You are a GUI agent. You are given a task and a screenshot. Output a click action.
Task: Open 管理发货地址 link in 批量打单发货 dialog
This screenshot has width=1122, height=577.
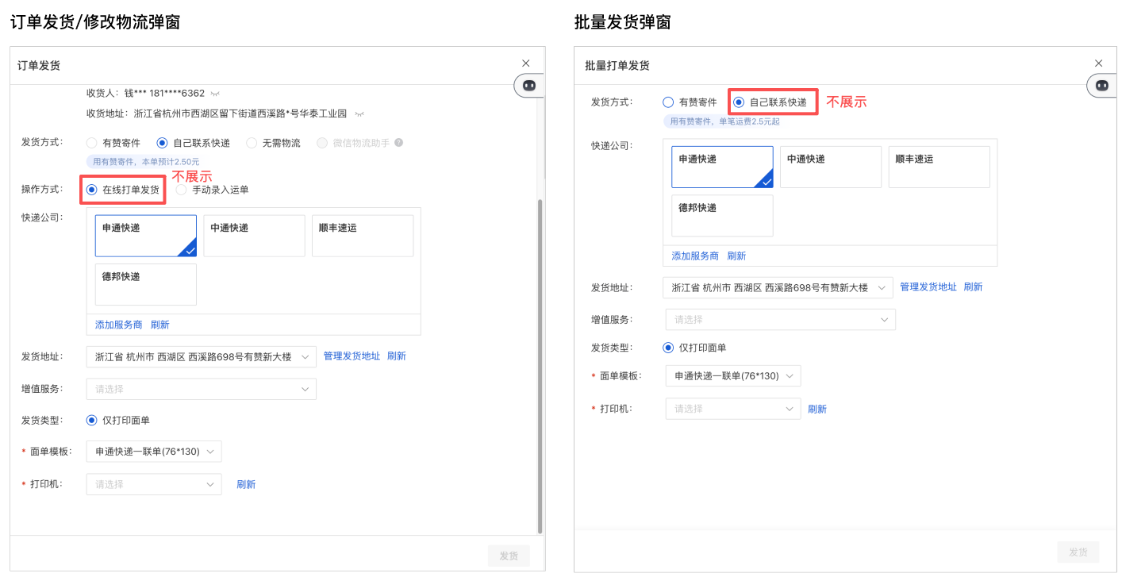[928, 287]
